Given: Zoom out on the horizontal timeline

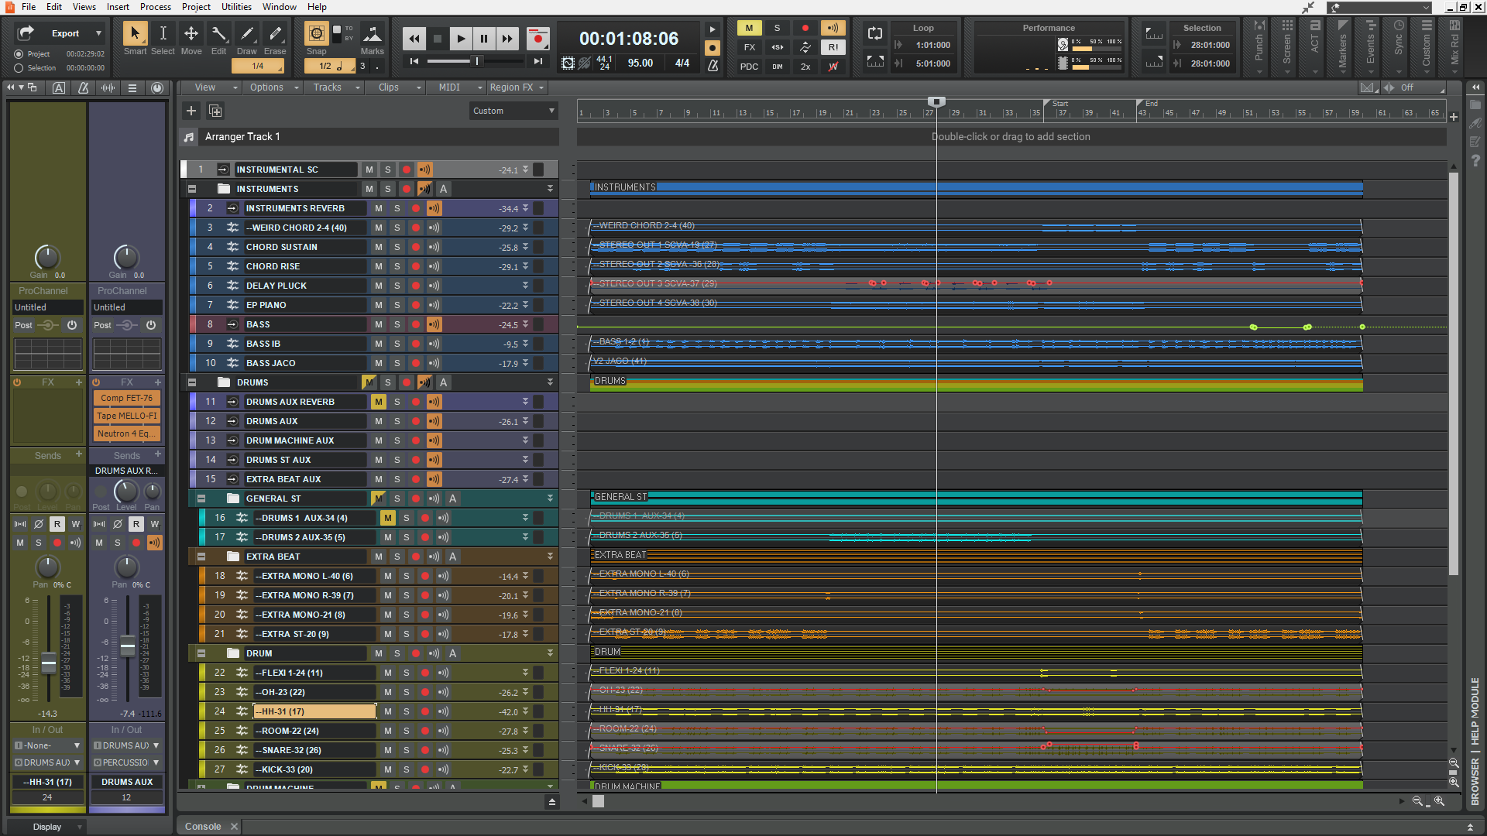Looking at the screenshot, I should (x=1417, y=801).
